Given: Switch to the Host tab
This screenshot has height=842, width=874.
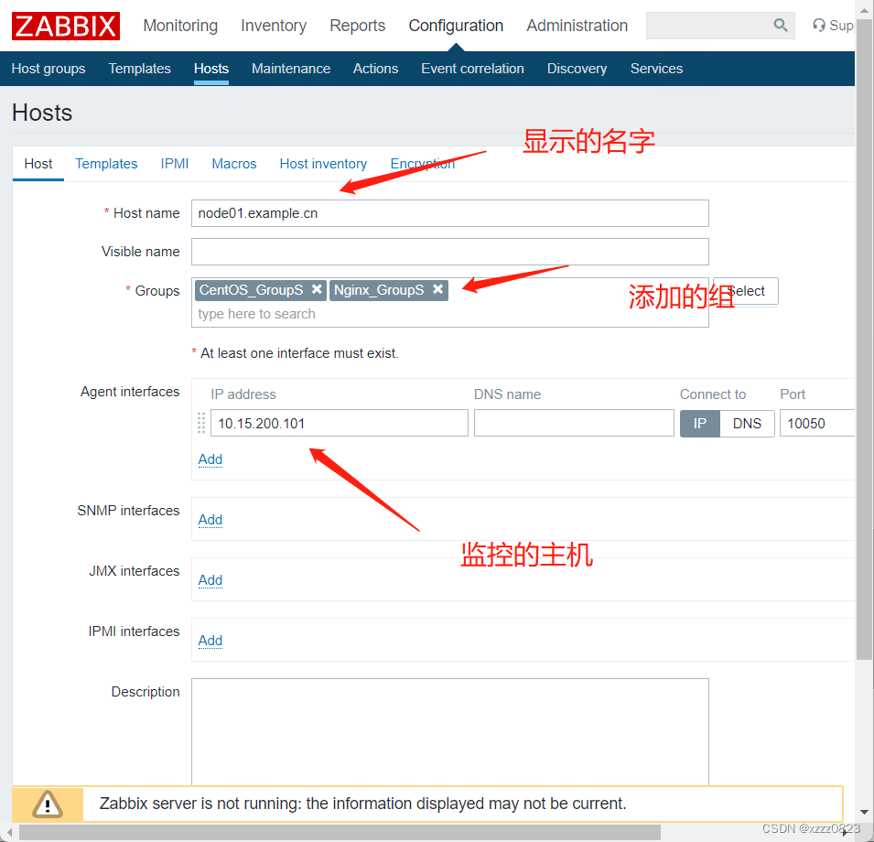Looking at the screenshot, I should click(38, 164).
